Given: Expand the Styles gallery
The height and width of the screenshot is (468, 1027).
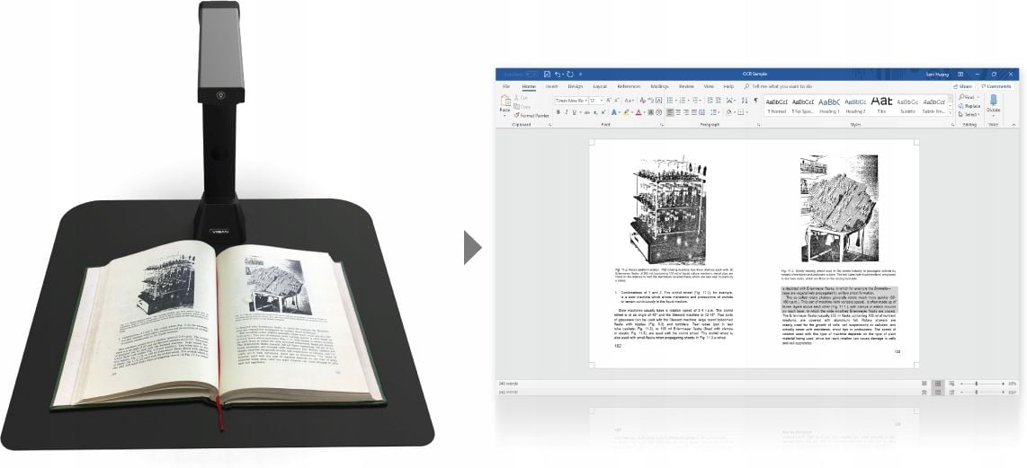Looking at the screenshot, I should (x=950, y=111).
